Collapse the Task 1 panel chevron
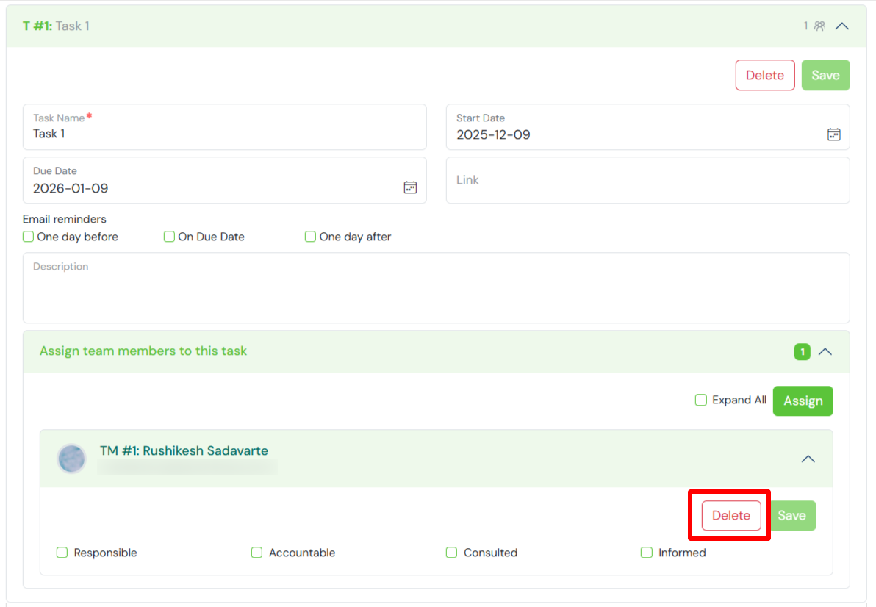 tap(842, 26)
